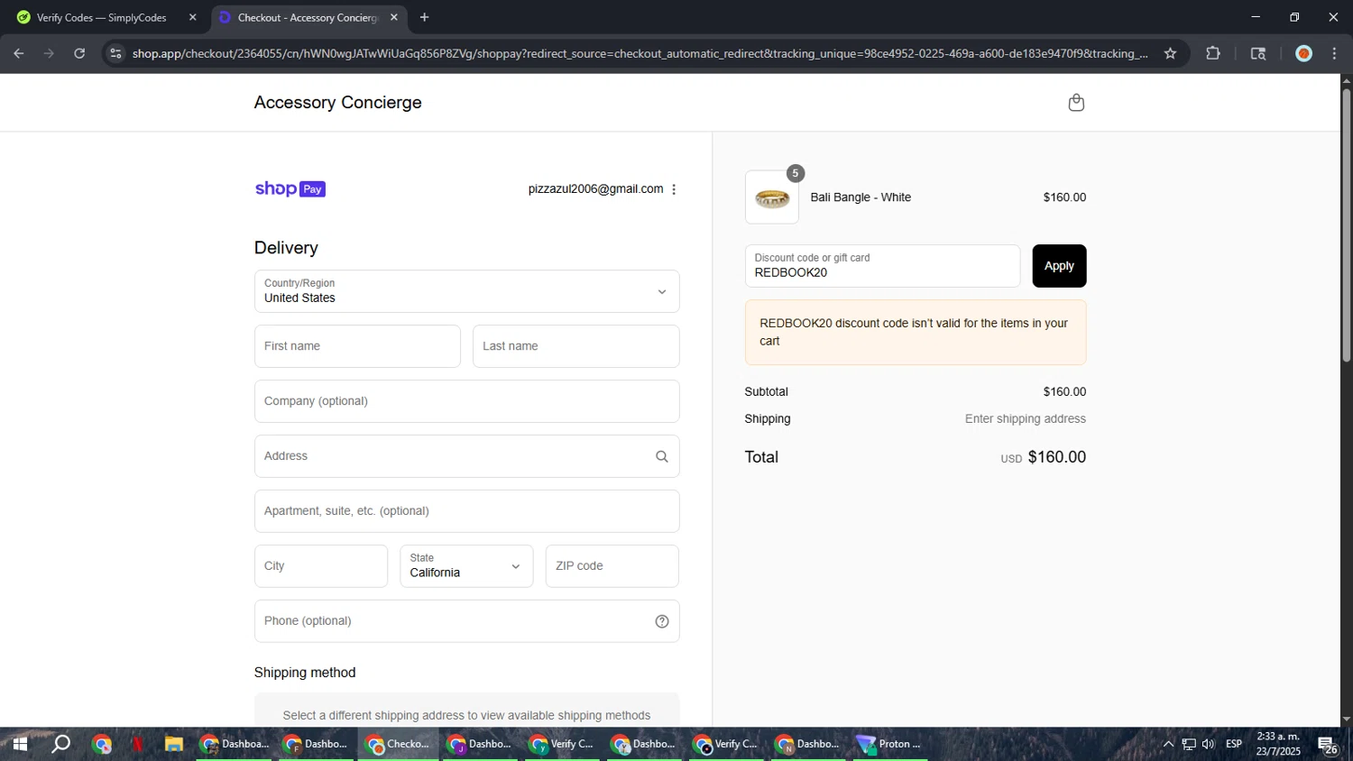The image size is (1353, 761).
Task: Open the notifications center icon
Action: pos(1328,745)
